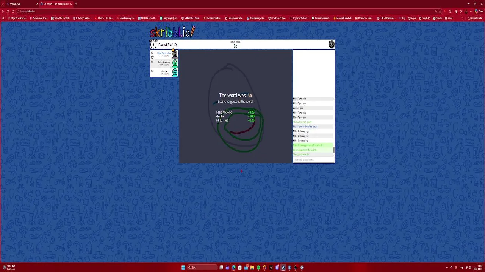Click Mike Oxlong's green avatar
Viewport: 485px width, 272px height.
[175, 63]
